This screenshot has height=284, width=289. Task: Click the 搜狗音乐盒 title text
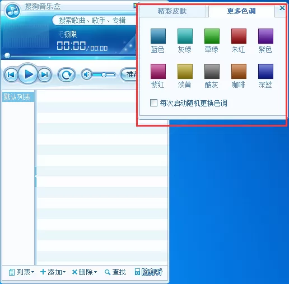point(43,6)
